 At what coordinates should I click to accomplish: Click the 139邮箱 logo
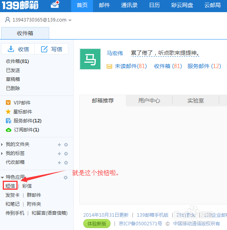pos(20,5)
